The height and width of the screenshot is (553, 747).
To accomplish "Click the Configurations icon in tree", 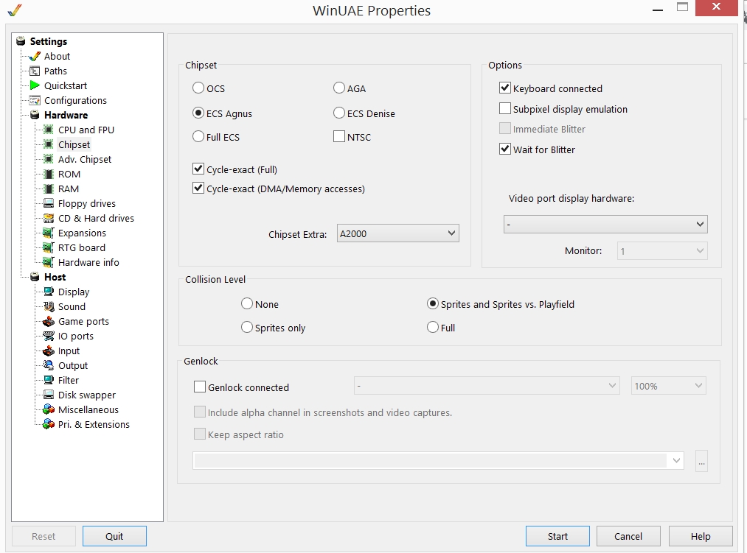I will [x=35, y=100].
